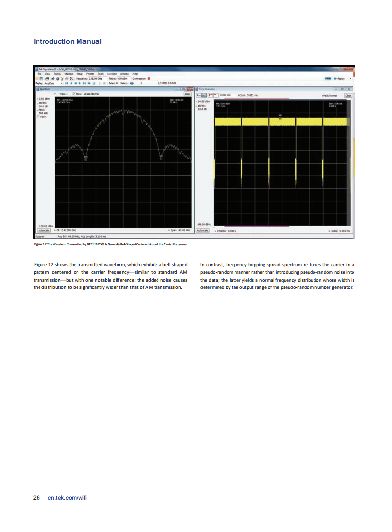
Task: Open the Markers menu
Action: click(x=69, y=74)
